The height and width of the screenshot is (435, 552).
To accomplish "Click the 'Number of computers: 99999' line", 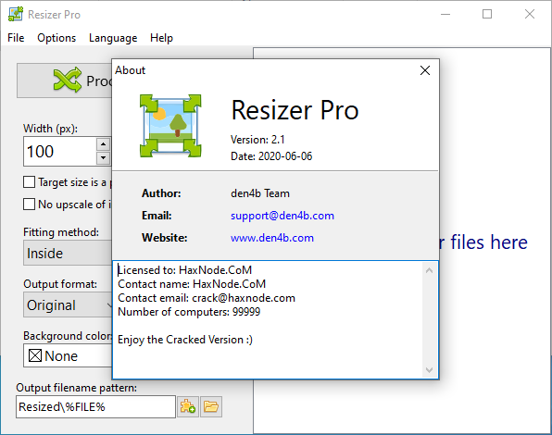I will point(189,312).
